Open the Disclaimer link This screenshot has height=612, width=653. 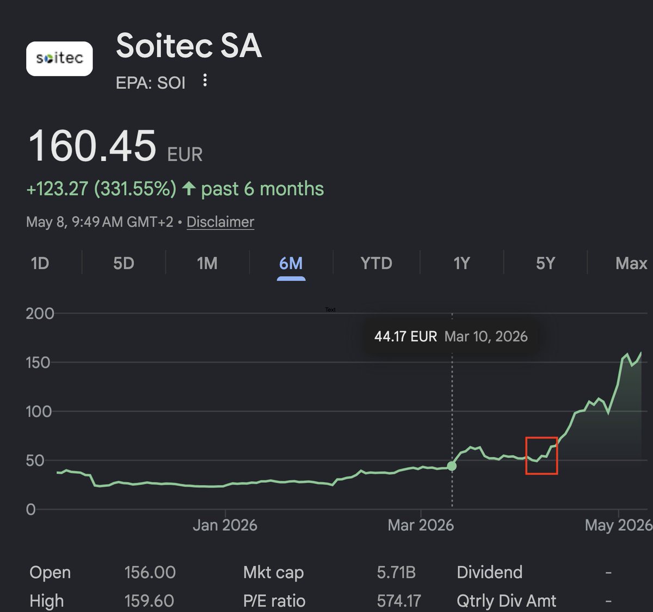(220, 222)
